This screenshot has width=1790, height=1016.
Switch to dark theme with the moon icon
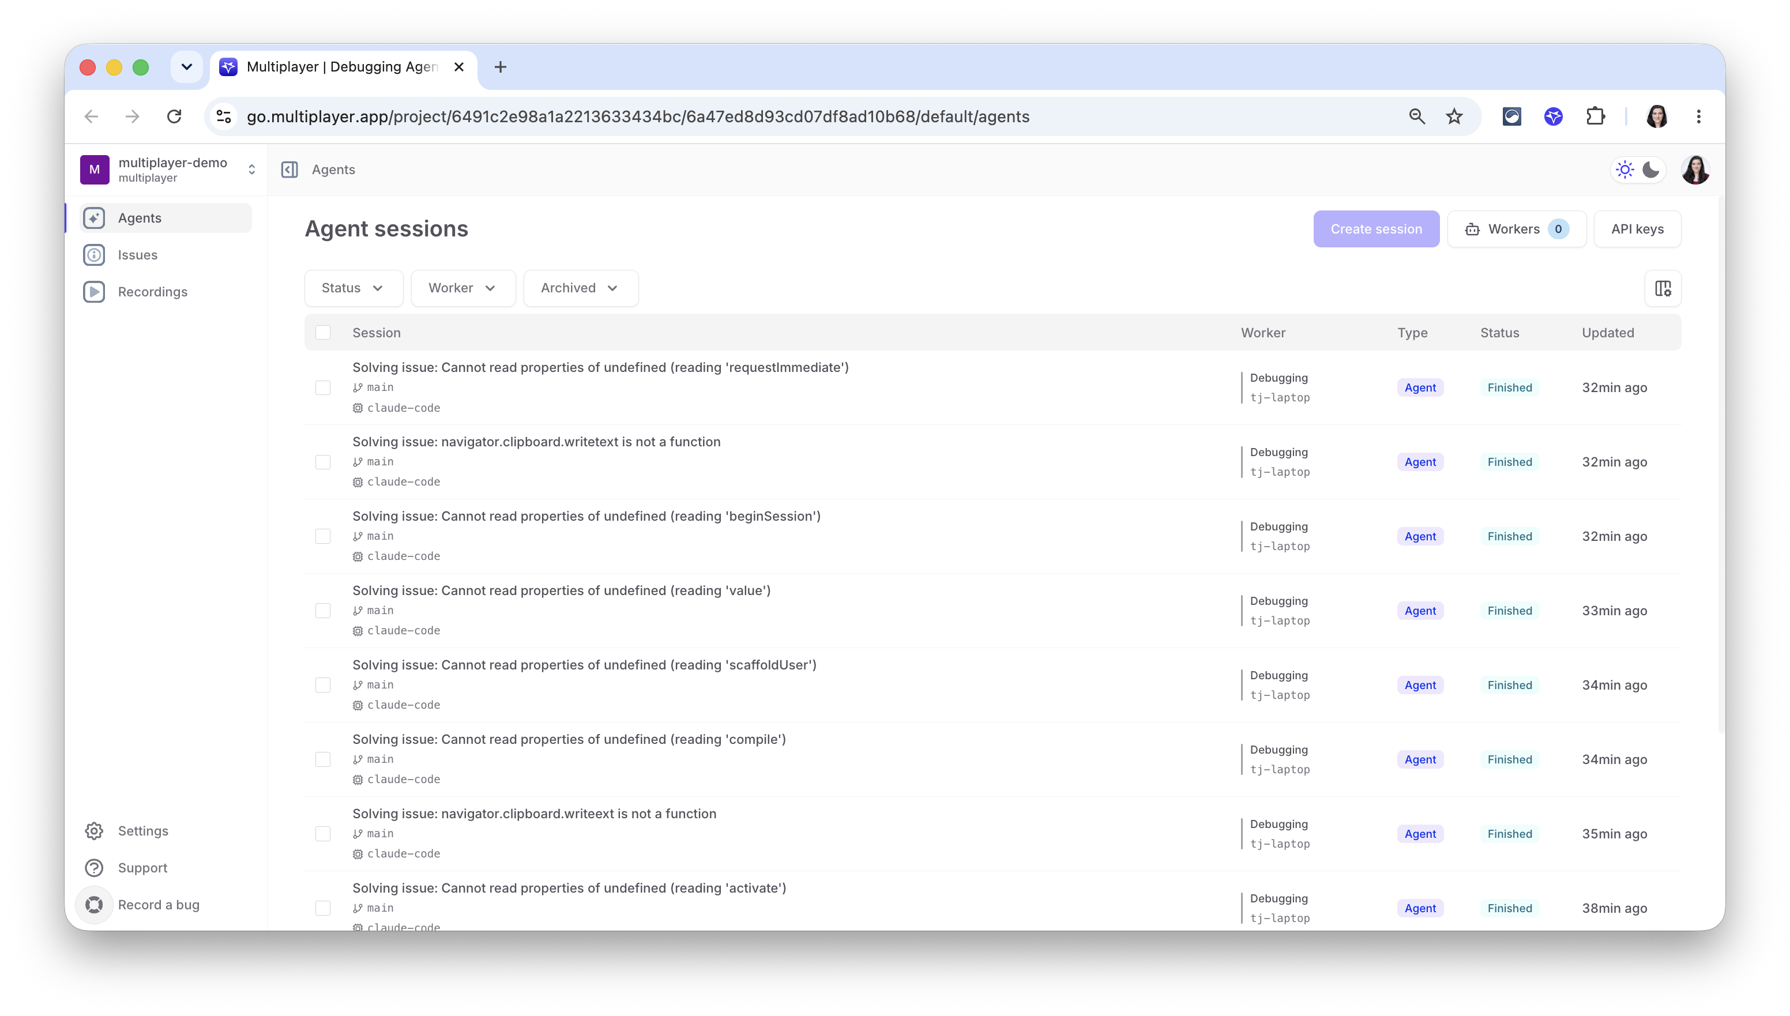pos(1650,170)
